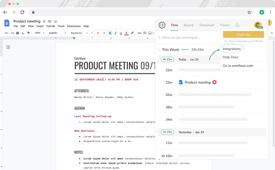Click the insert image icon
The width and height of the screenshot is (275, 170).
pos(150,33)
